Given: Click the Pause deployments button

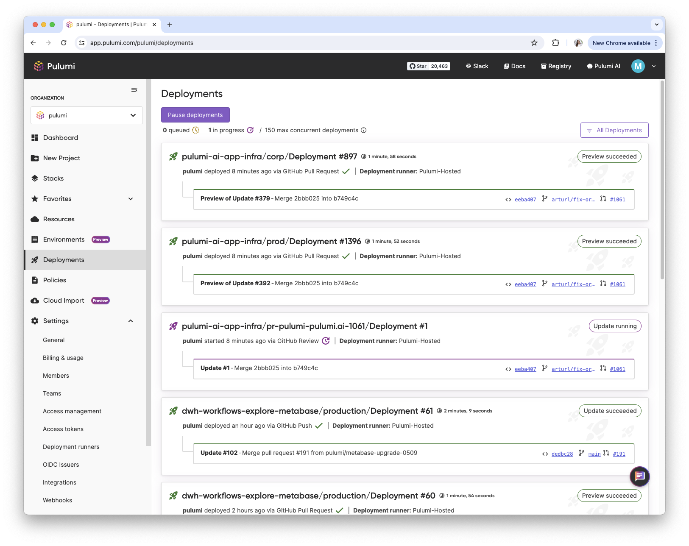Looking at the screenshot, I should pos(195,115).
